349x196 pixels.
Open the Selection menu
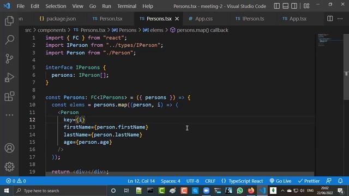click(56, 6)
